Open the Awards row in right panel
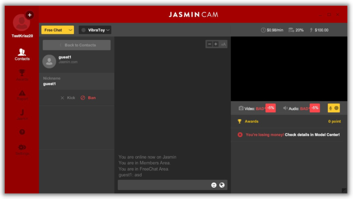The height and width of the screenshot is (199, 353). click(x=289, y=121)
